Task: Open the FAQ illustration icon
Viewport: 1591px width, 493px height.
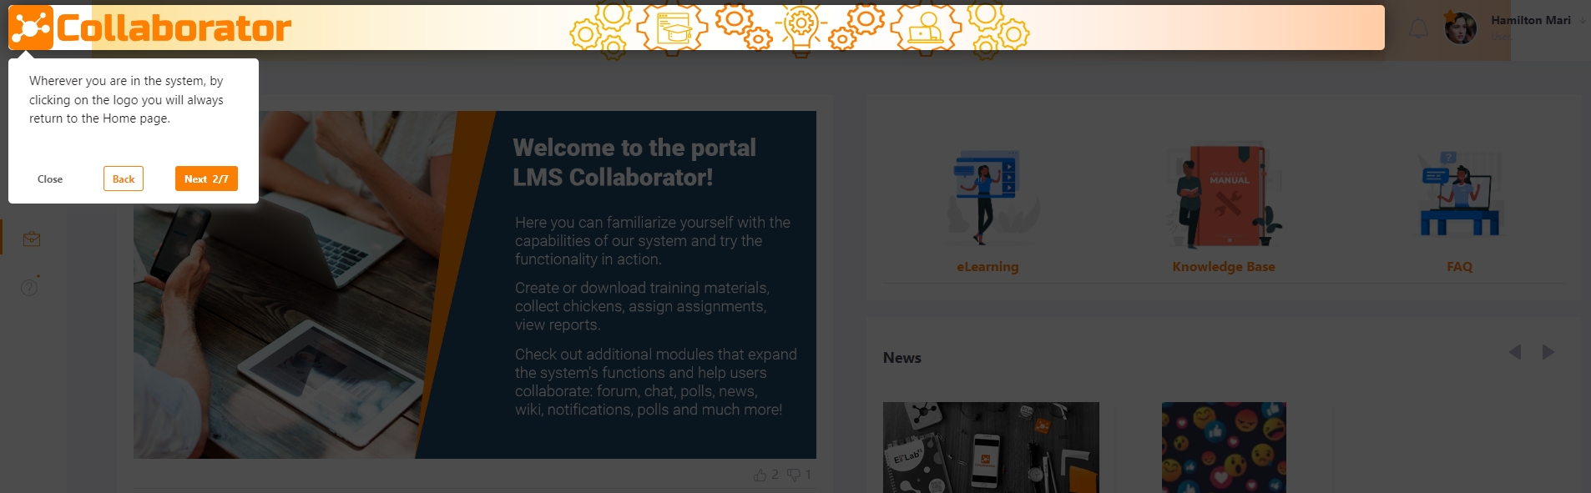Action: click(x=1459, y=194)
